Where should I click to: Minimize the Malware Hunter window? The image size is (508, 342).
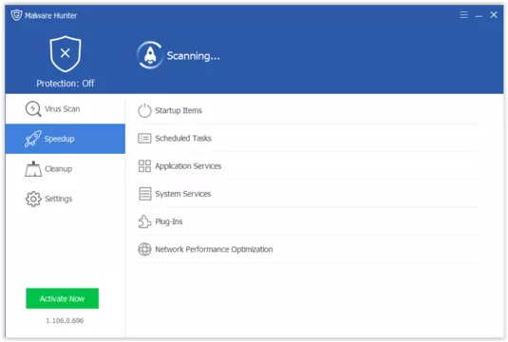[x=479, y=15]
